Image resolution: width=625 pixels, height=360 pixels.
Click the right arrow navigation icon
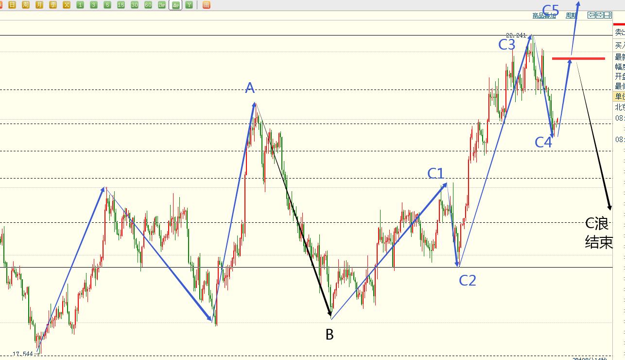click(x=600, y=15)
